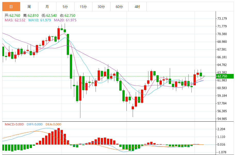
Task: Click the 70.380 price axis label
Action: 222,34
